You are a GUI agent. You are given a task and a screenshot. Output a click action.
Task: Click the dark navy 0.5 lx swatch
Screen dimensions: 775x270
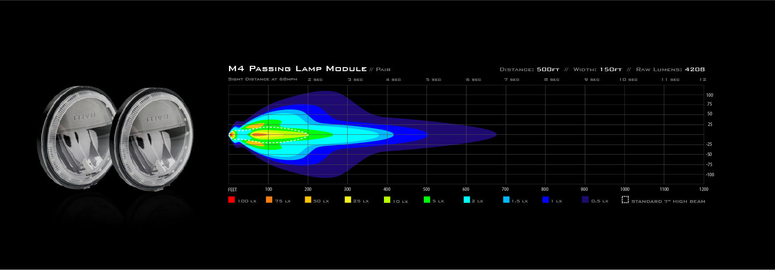click(585, 200)
